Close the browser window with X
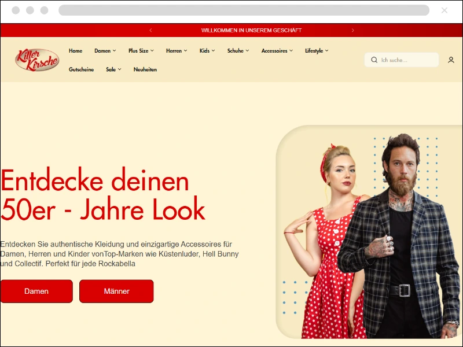Viewport: 463px width, 347px height. [444, 10]
